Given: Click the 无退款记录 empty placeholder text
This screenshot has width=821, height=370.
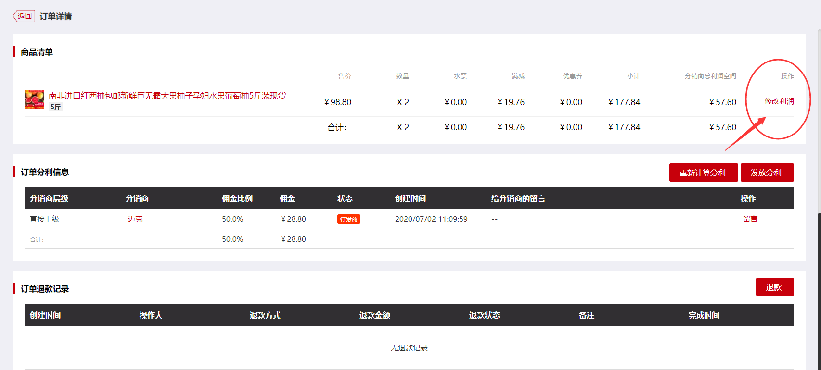Looking at the screenshot, I should point(409,347).
